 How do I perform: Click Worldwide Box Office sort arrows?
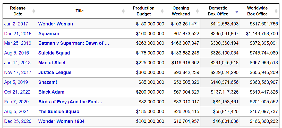coord(276,11)
